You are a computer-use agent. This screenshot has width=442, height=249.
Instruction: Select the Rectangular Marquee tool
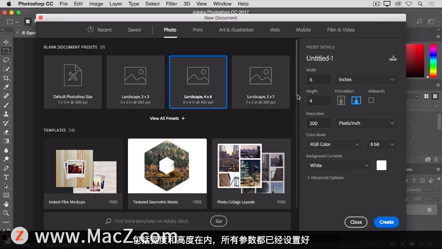(x=6, y=51)
